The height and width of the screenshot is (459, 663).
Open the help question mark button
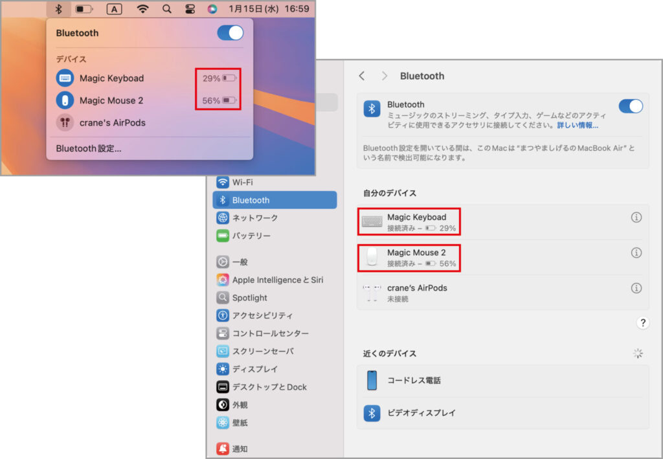point(643,323)
